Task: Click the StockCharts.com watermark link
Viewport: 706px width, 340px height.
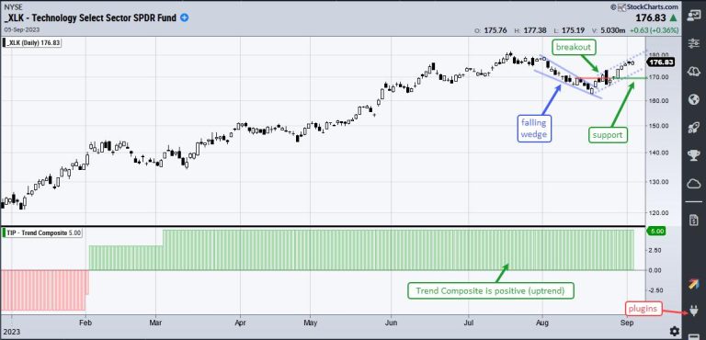Action: (x=644, y=6)
